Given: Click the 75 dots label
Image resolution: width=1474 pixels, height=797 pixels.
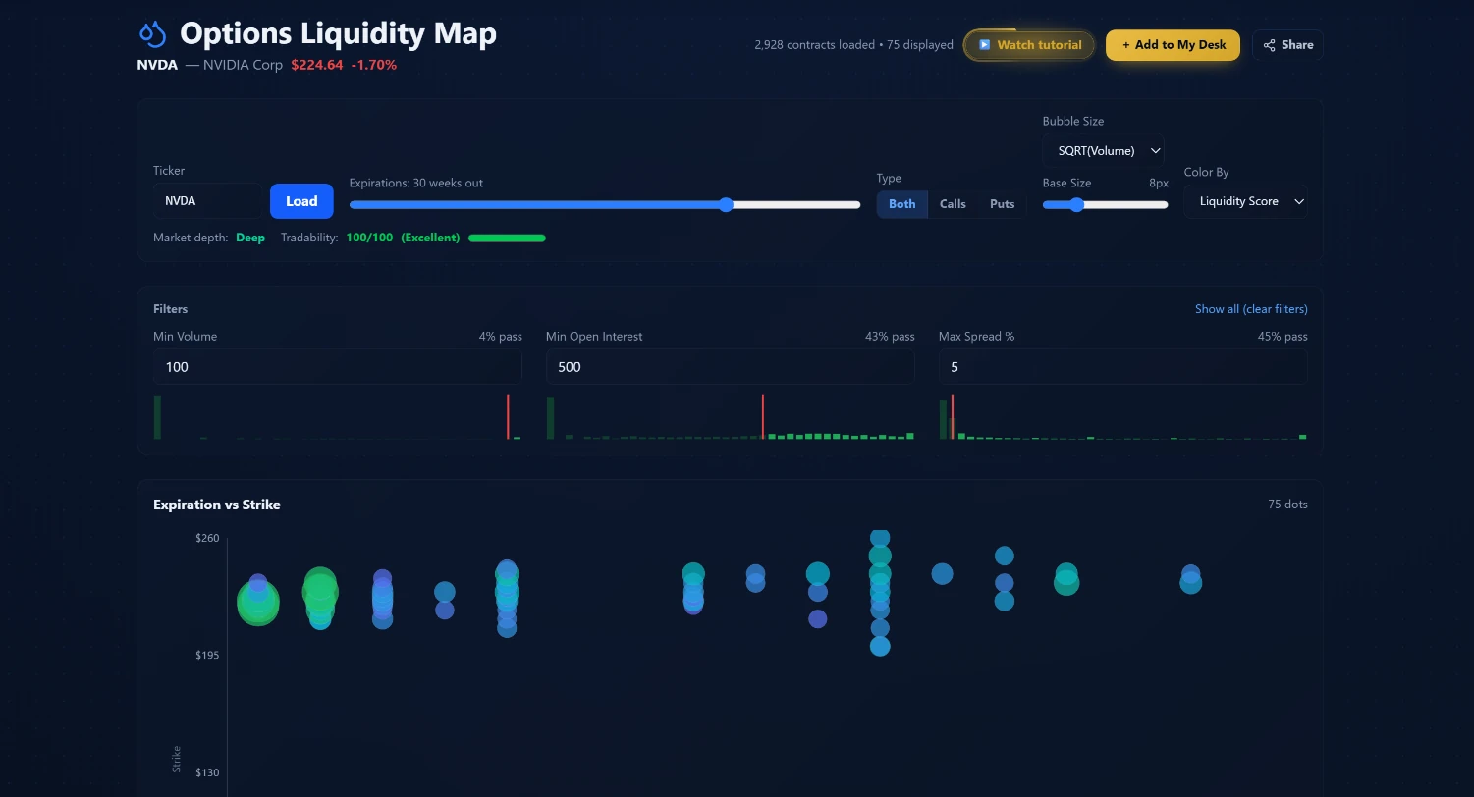Looking at the screenshot, I should pyautogui.click(x=1287, y=505).
